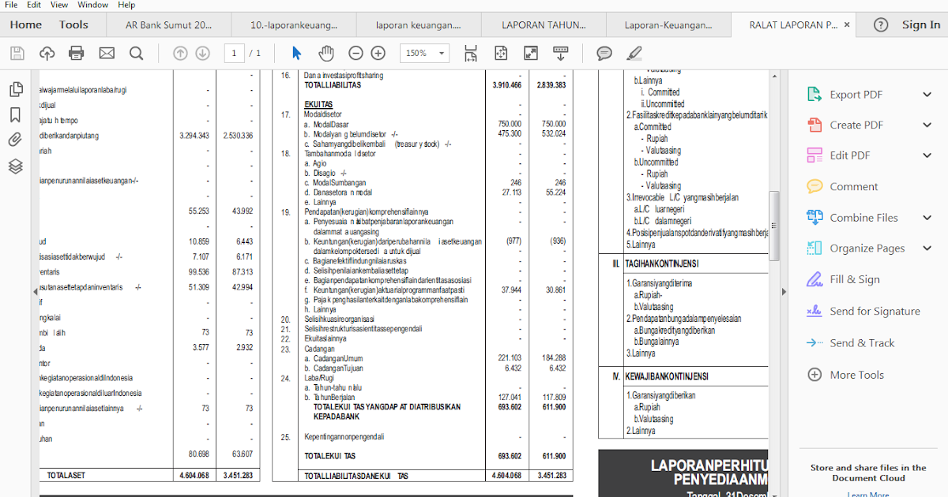This screenshot has height=497, width=948.
Task: Open page thumbnails panel
Action: click(16, 89)
